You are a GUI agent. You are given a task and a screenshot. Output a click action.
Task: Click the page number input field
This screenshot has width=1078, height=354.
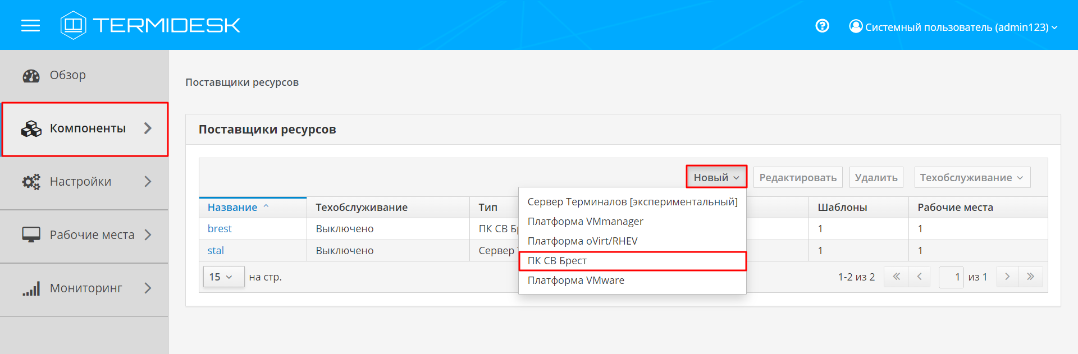951,277
